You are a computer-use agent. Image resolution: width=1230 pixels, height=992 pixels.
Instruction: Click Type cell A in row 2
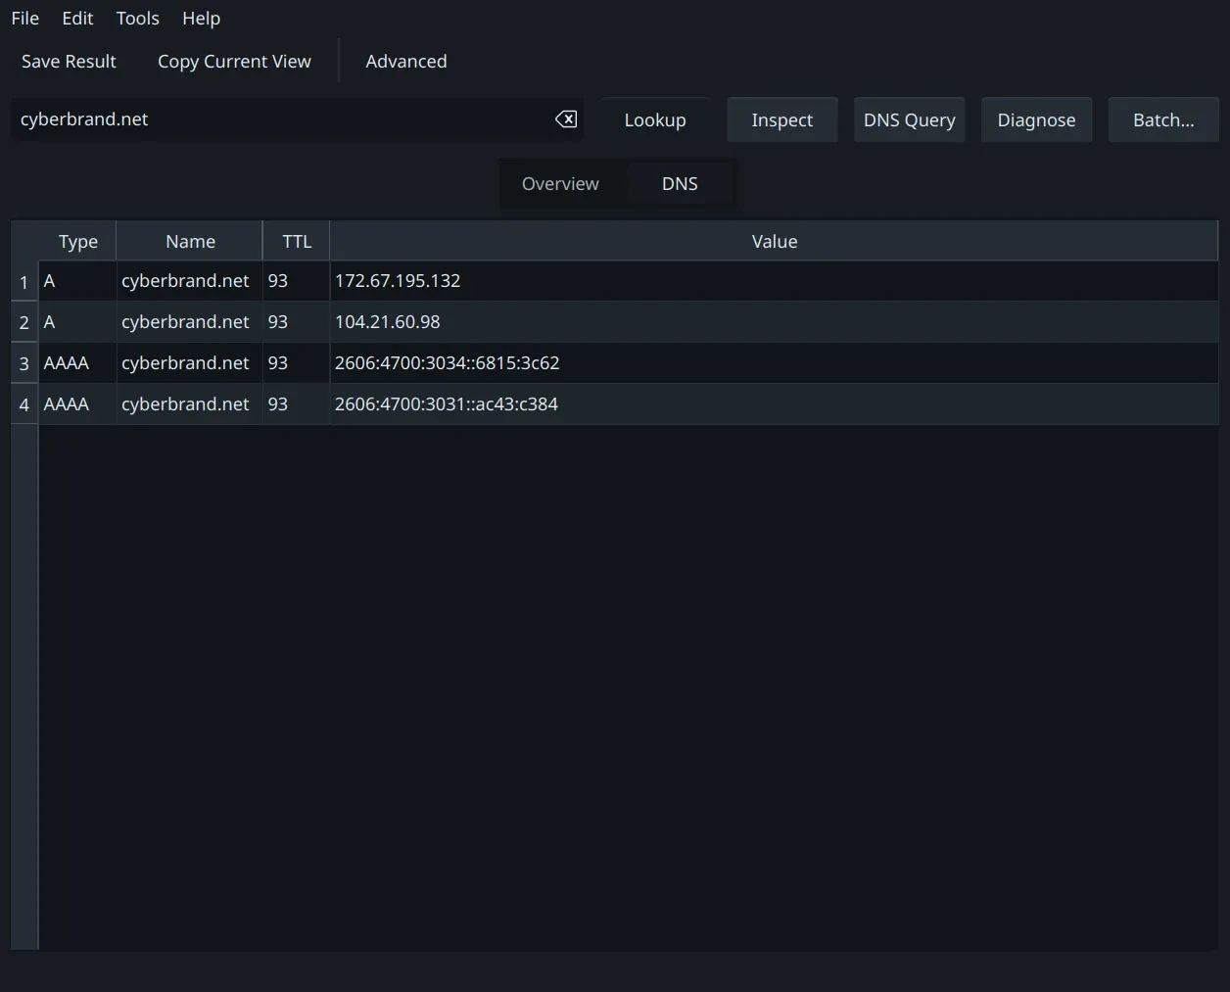(77, 322)
